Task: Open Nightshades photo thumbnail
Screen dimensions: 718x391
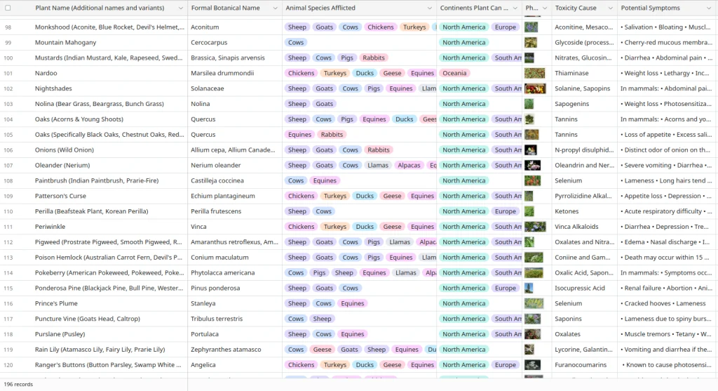Action: [535, 88]
